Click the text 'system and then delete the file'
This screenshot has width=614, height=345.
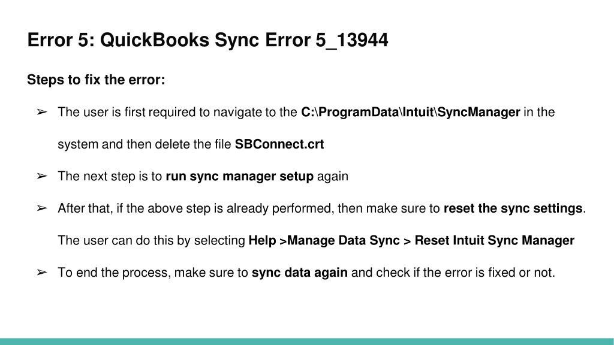tap(145, 144)
